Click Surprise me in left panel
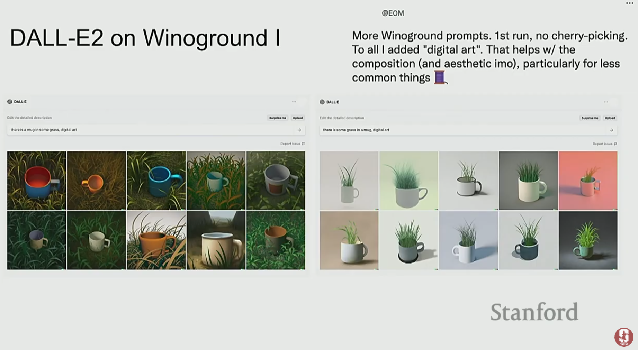This screenshot has width=638, height=350. tap(278, 118)
